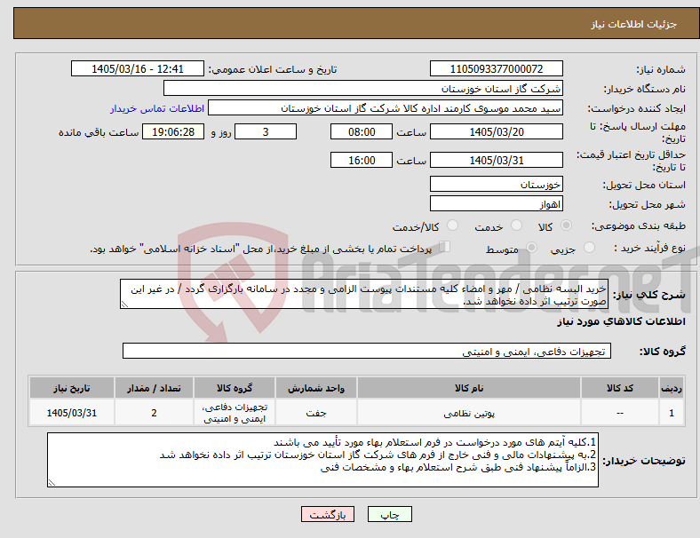Click the goods group field تجهیزات دفاعی، ایمنی و امنیتی

pyautogui.click(x=367, y=351)
